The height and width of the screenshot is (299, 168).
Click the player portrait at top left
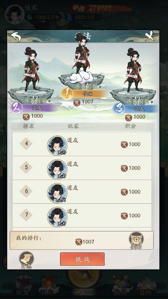[15, 15]
